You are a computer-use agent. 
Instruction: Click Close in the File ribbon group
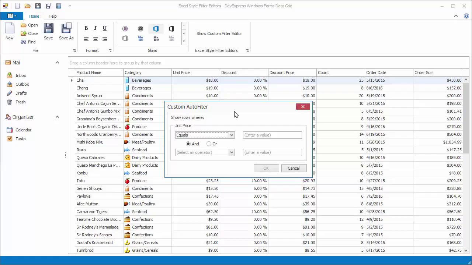pyautogui.click(x=29, y=33)
